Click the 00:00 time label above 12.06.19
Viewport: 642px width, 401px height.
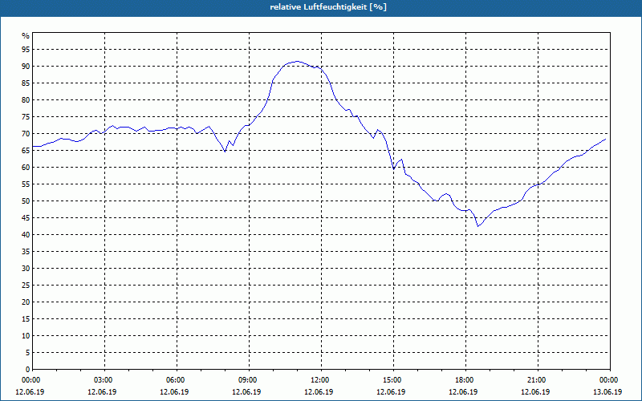30,380
